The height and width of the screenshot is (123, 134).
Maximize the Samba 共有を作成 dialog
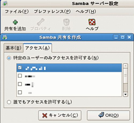[122, 37]
